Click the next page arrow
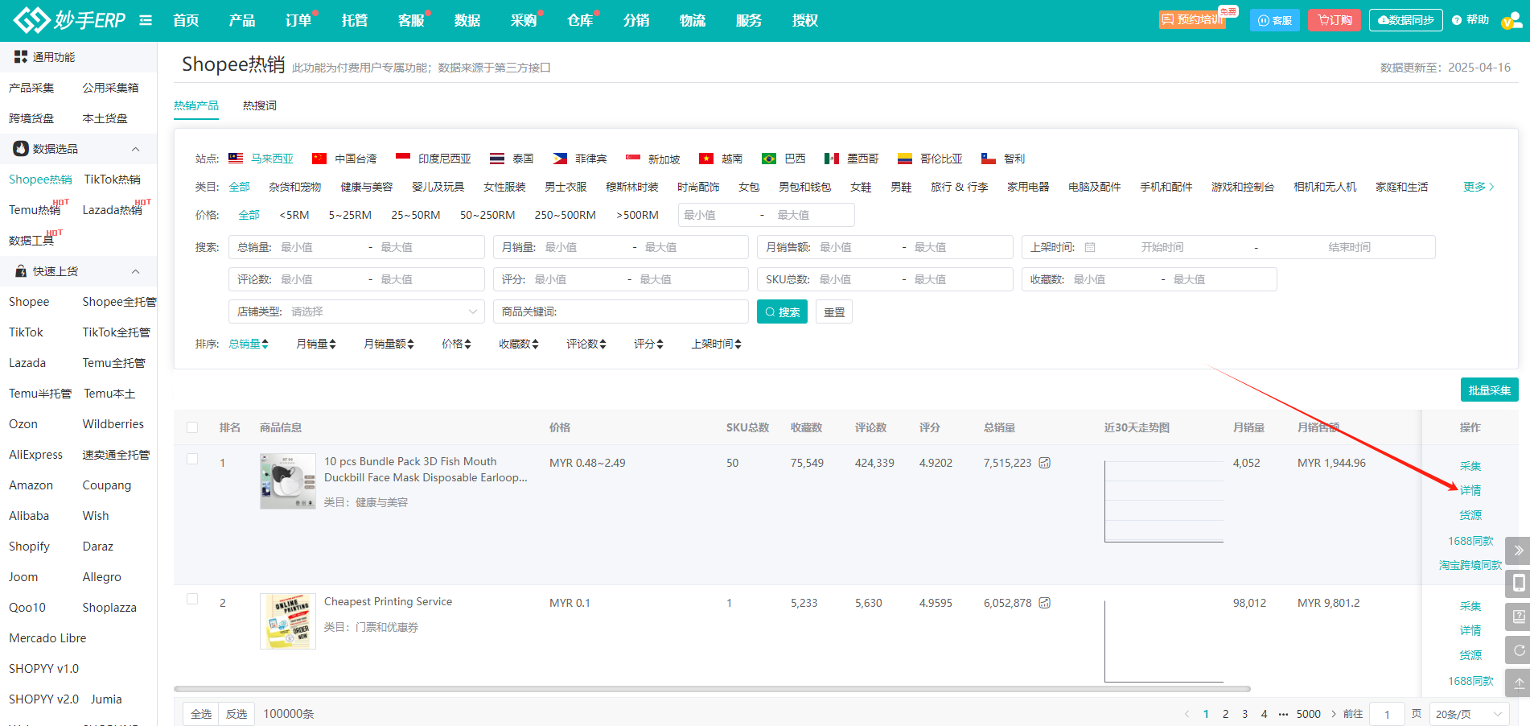This screenshot has width=1530, height=726. (1334, 714)
